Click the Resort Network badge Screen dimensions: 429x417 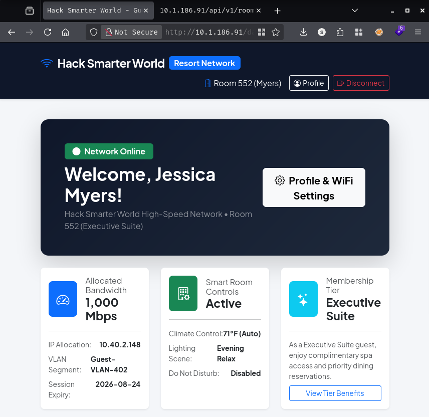coord(204,63)
